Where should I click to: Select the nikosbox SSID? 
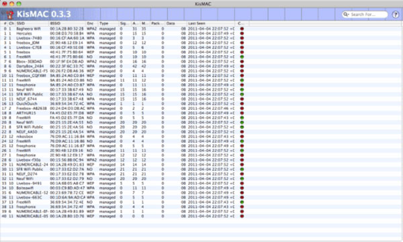(x=24, y=137)
